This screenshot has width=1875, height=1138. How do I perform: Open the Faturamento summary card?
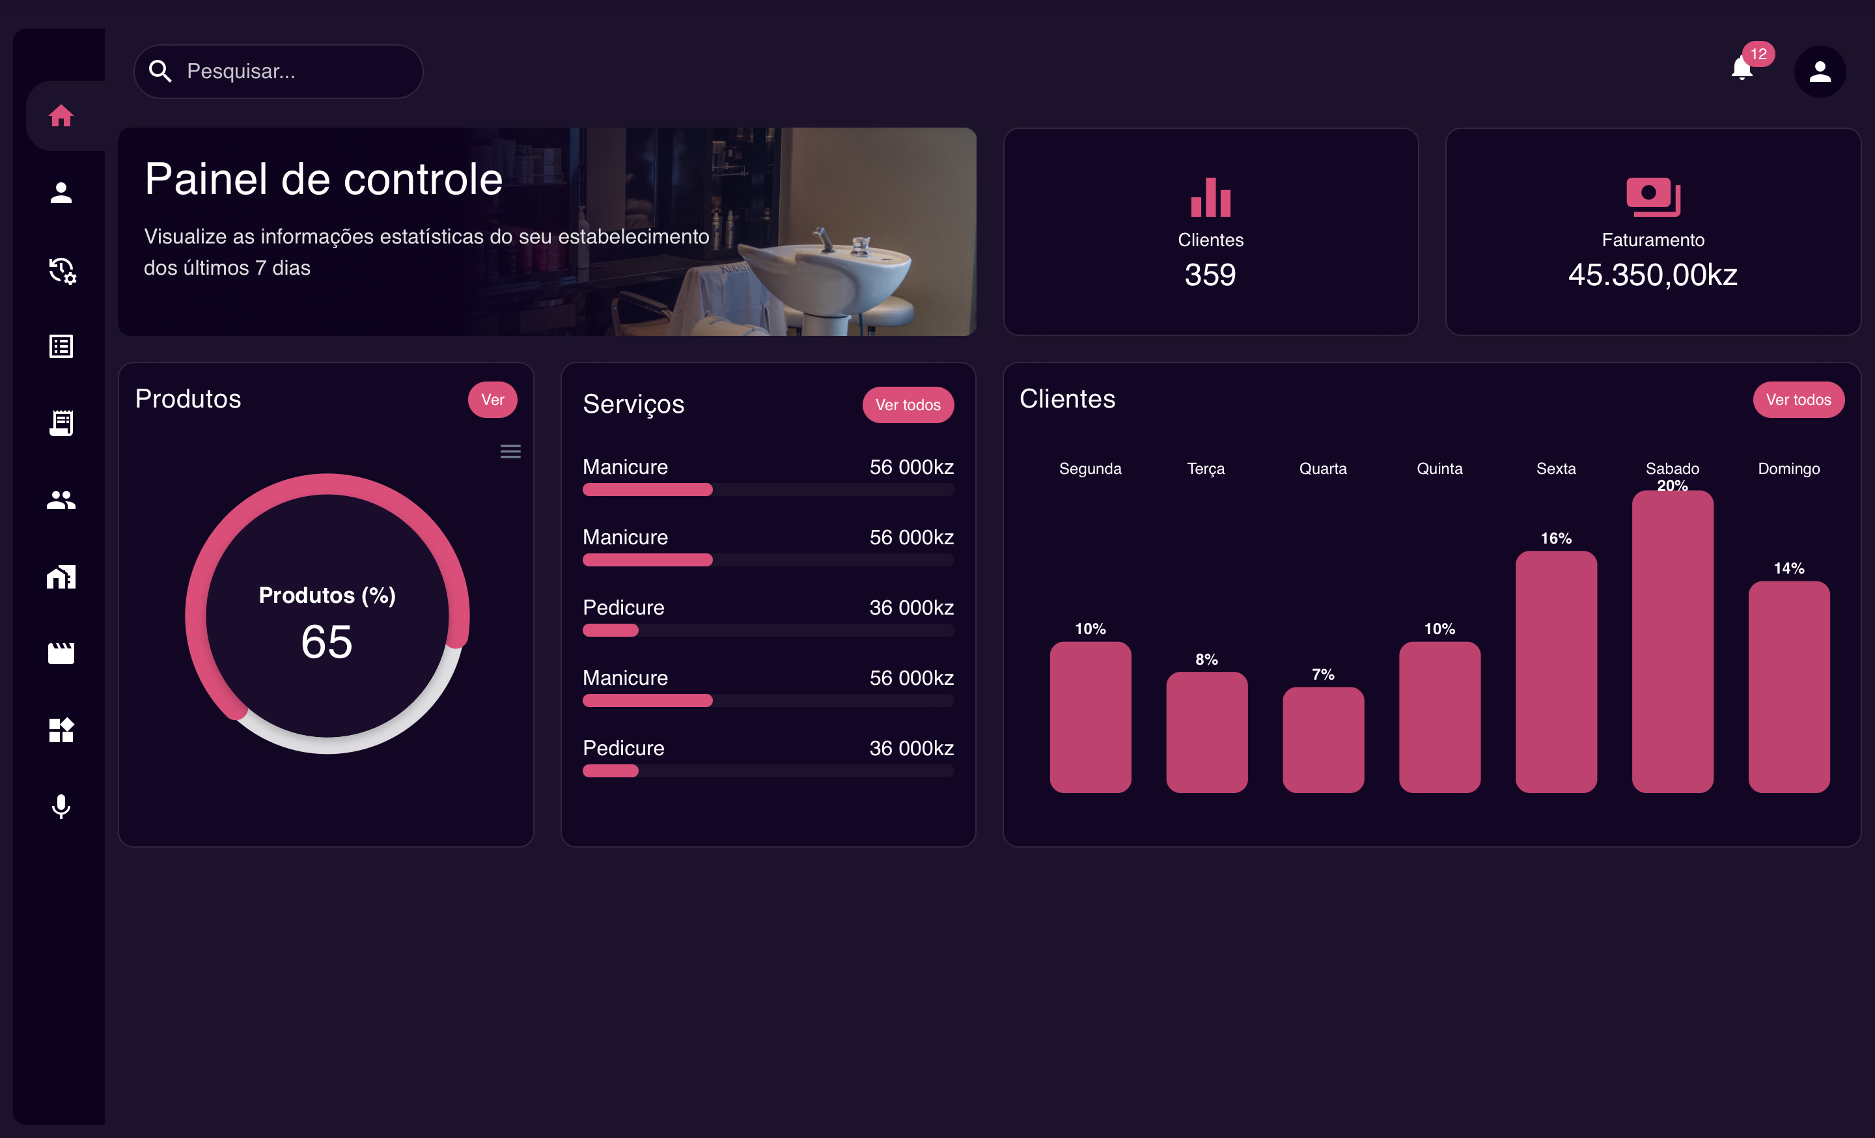coord(1652,232)
